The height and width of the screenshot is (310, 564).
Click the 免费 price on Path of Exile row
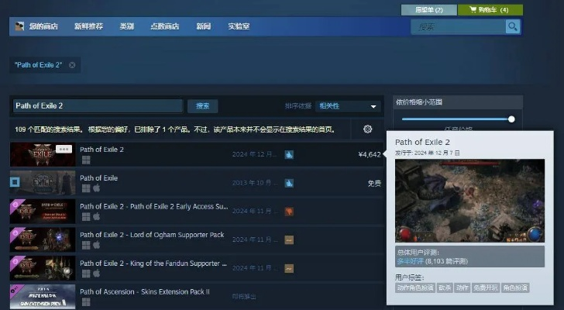[374, 184]
